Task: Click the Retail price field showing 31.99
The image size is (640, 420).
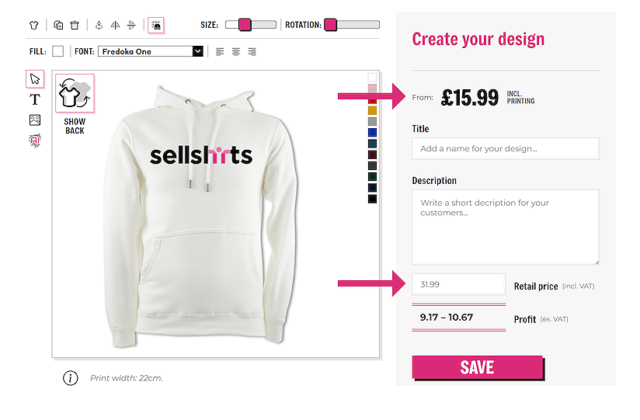Action: [458, 284]
